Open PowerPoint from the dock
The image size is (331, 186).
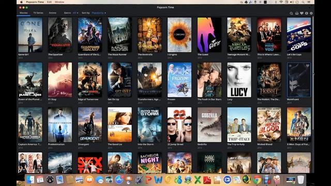click(148, 180)
